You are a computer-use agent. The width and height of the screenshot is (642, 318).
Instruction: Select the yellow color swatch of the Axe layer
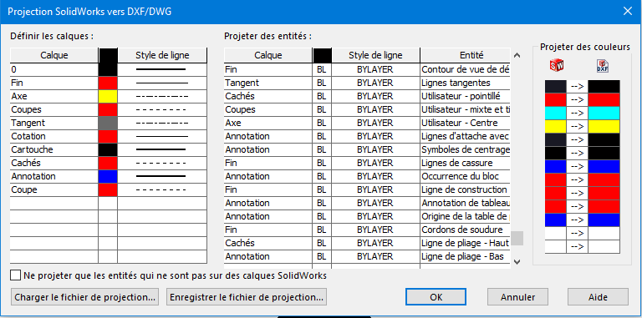click(108, 96)
